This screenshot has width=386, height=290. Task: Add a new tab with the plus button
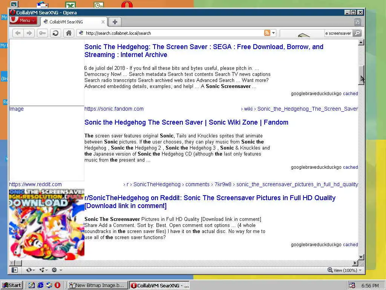coord(115,22)
